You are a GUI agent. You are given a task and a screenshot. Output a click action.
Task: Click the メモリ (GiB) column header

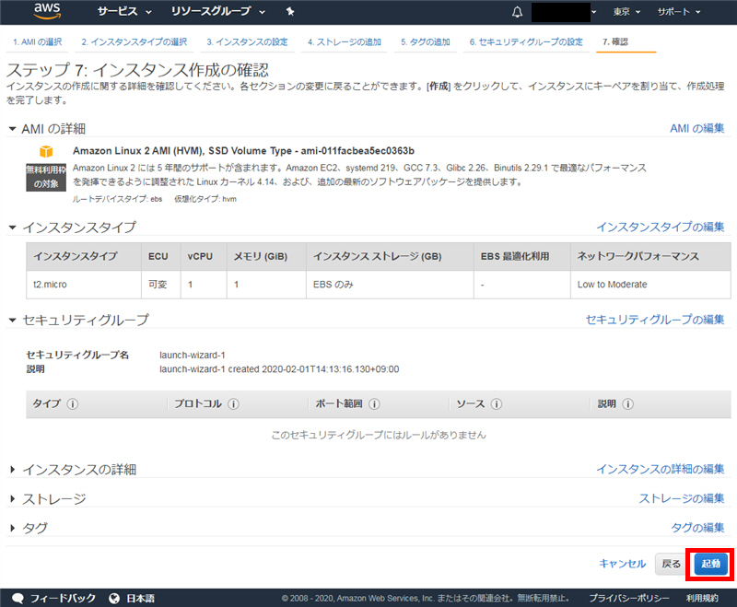[x=266, y=256]
